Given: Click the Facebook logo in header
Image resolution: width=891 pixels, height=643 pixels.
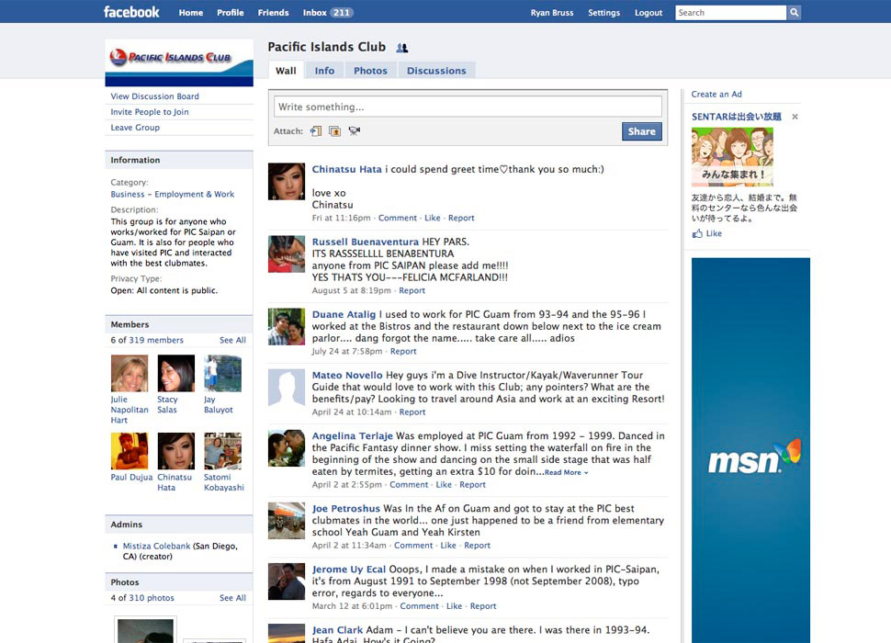Looking at the screenshot, I should 131,12.
